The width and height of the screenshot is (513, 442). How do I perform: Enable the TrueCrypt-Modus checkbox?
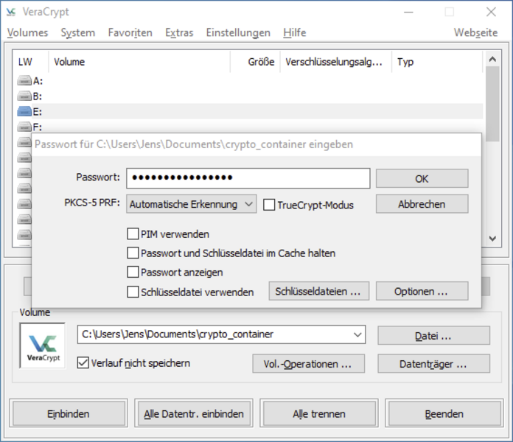269,205
